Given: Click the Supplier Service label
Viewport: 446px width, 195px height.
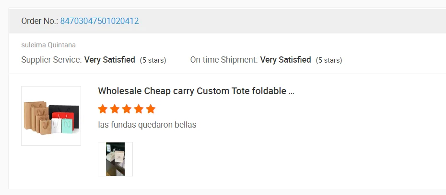Looking at the screenshot, I should coord(51,60).
